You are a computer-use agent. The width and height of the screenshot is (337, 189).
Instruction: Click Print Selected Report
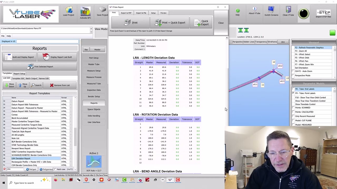pyautogui.click(x=40, y=66)
